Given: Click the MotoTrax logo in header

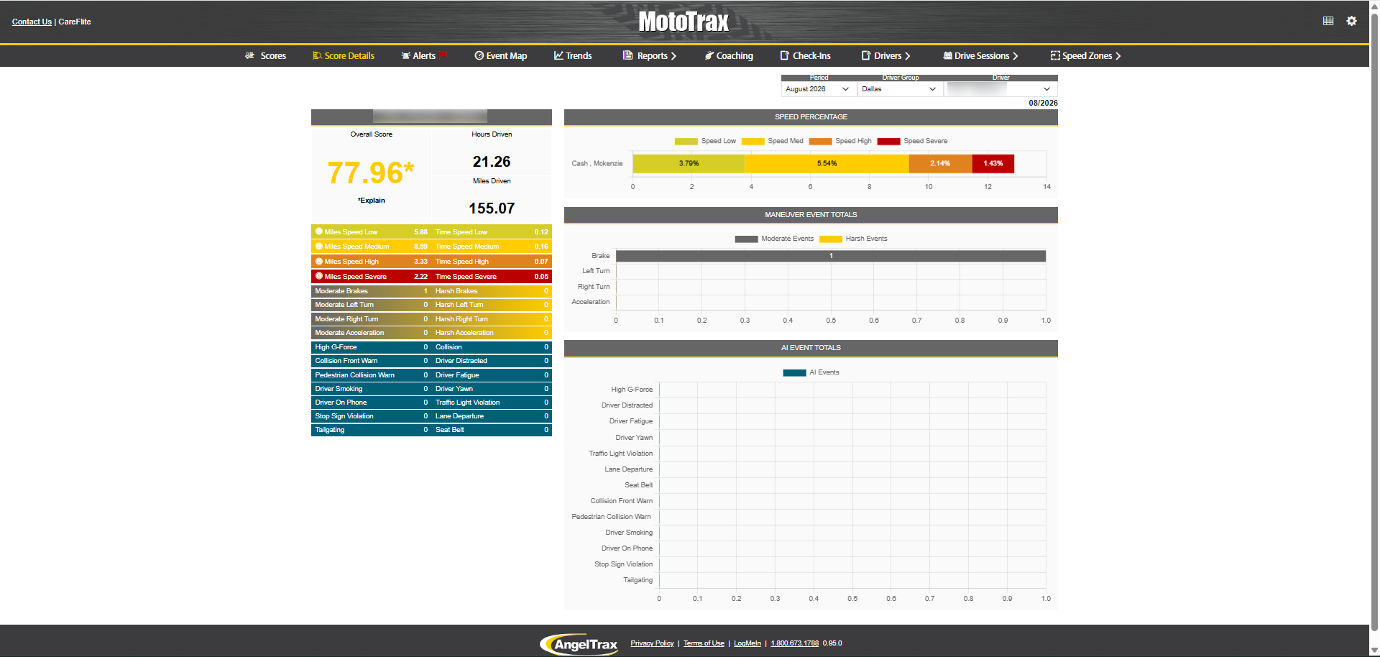Looking at the screenshot, I should pos(684,22).
